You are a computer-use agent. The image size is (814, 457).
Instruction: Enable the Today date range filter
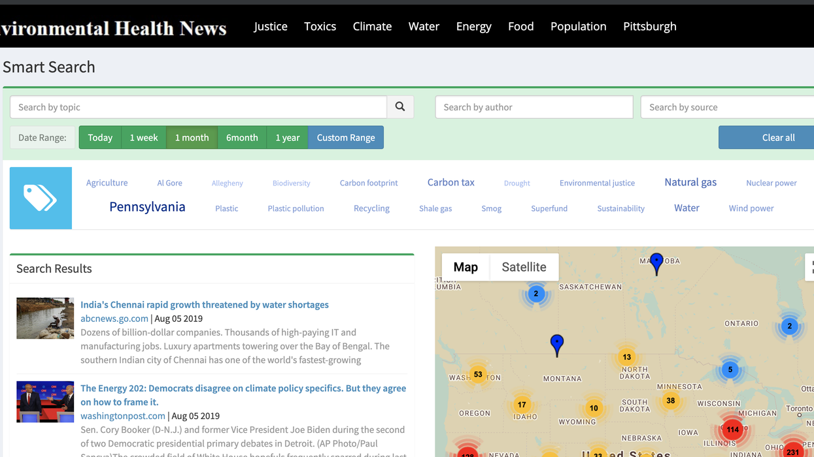(x=100, y=137)
